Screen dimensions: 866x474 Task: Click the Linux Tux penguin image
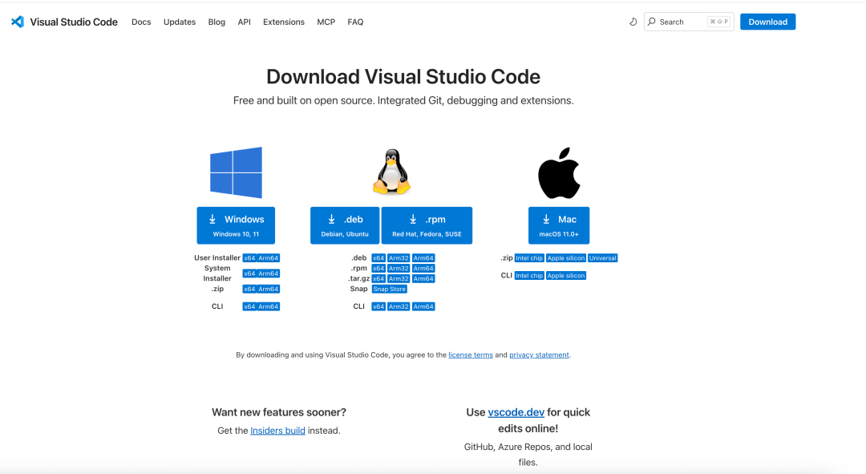pos(391,172)
